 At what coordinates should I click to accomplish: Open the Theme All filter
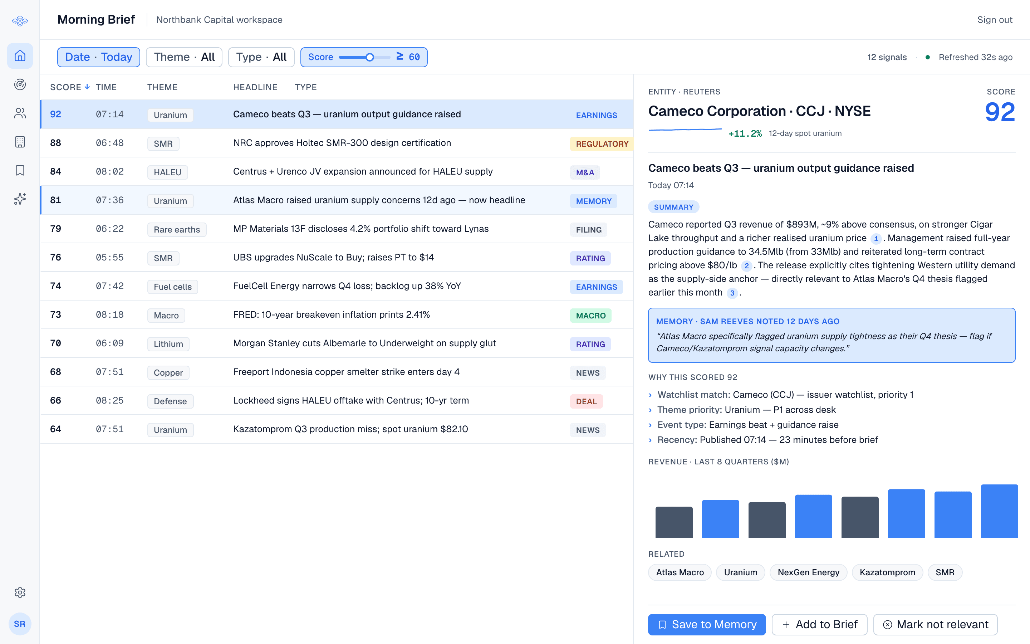184,57
